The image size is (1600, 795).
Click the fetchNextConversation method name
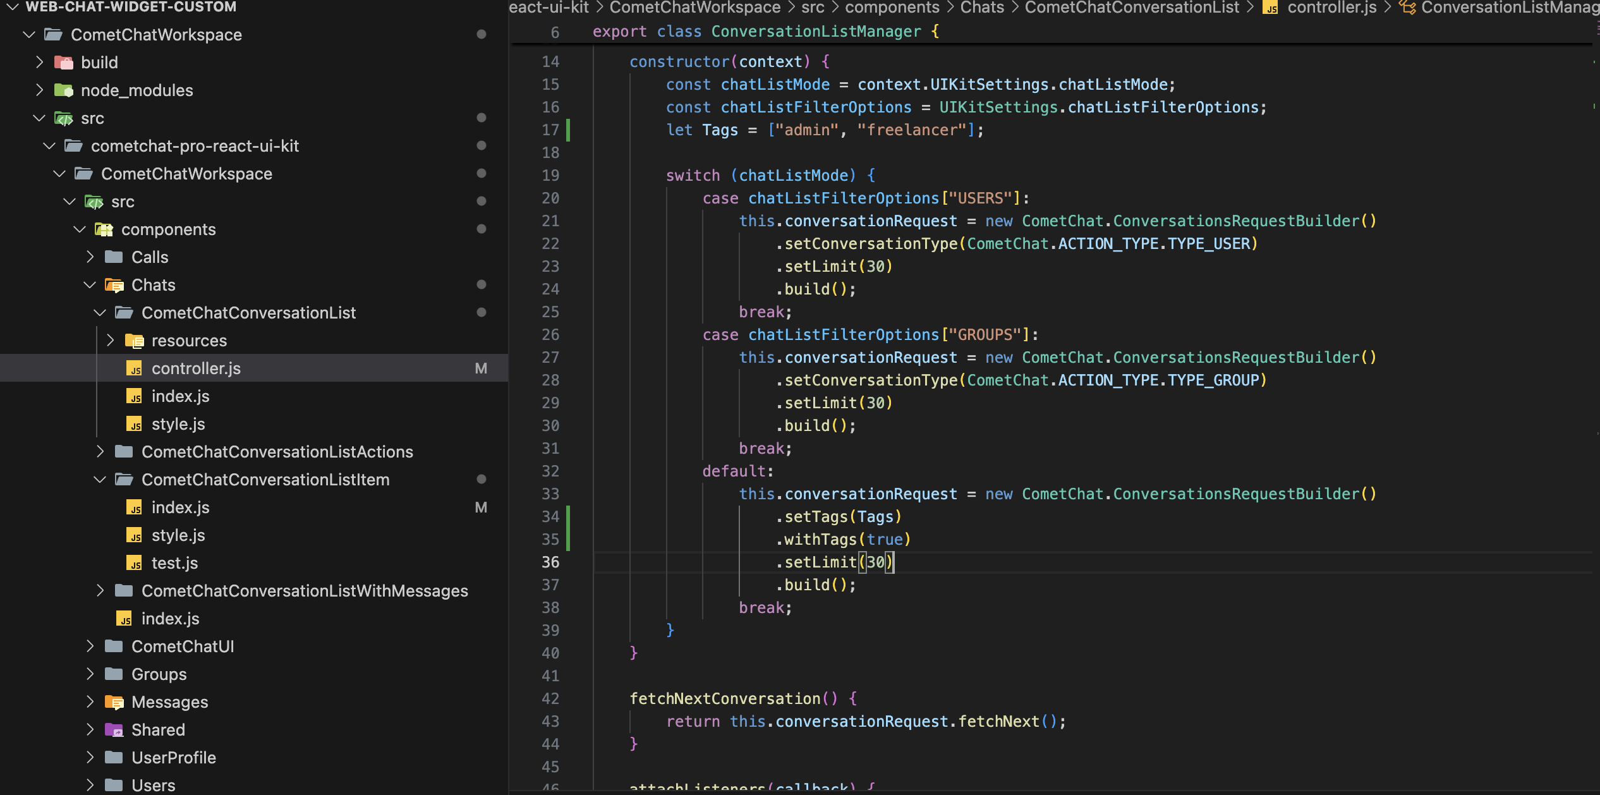click(x=725, y=699)
